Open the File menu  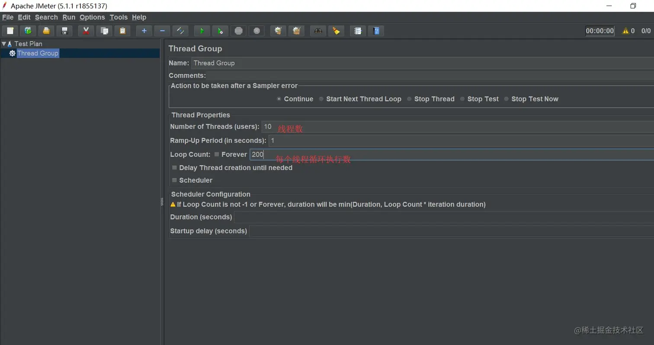point(8,17)
